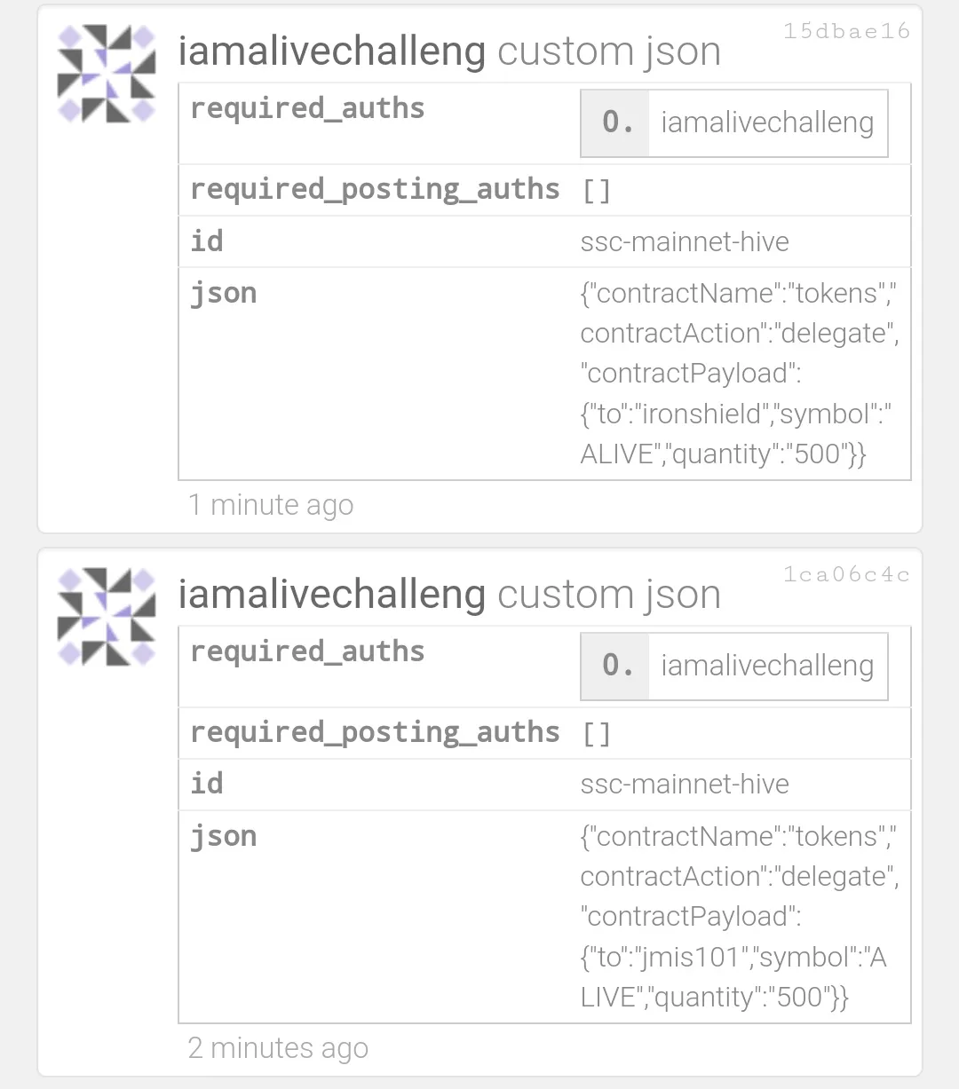Click iamalivechalleng under required_auths in top card
The image size is (959, 1089).
click(767, 122)
